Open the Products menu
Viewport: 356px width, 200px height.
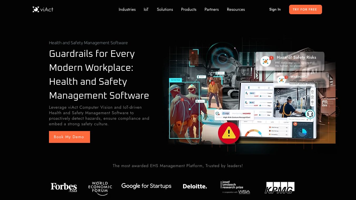pyautogui.click(x=189, y=9)
